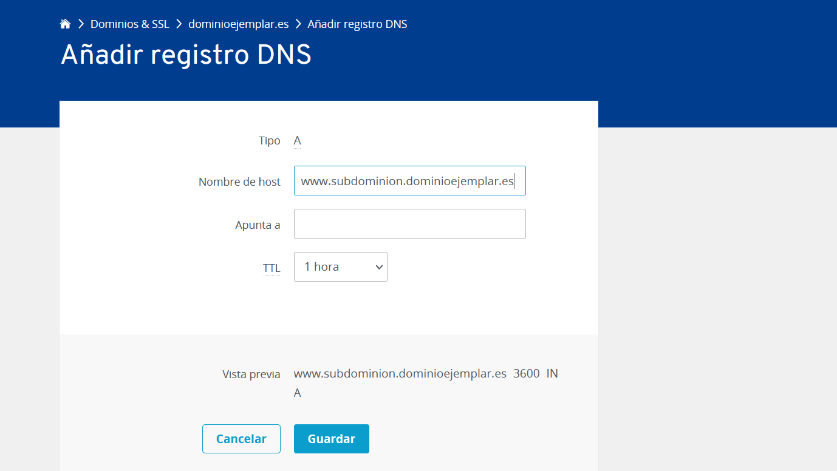Click the Tipo label
Viewport: 837px width, 471px height.
(270, 141)
